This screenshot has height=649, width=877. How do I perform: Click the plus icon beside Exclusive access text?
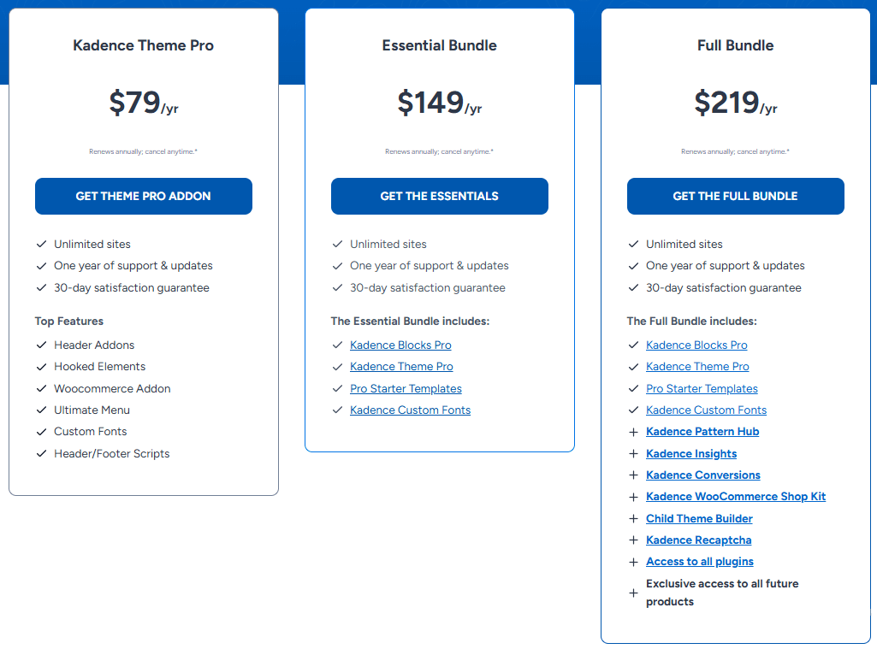[633, 593]
